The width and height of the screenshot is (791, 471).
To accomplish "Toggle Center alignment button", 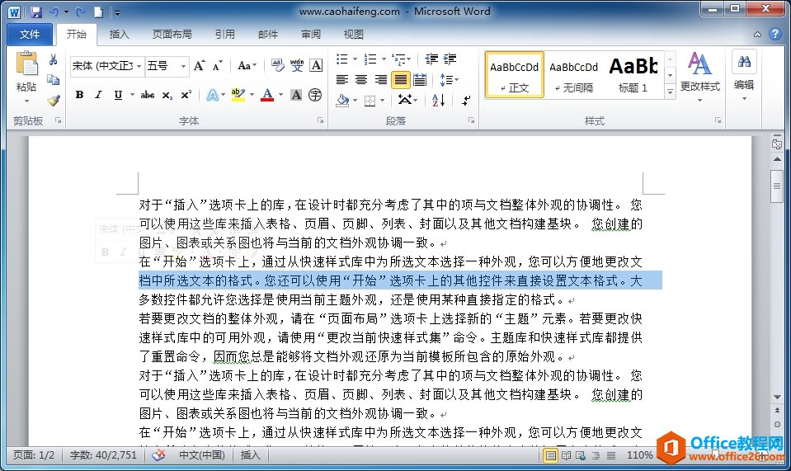I will pyautogui.click(x=361, y=80).
